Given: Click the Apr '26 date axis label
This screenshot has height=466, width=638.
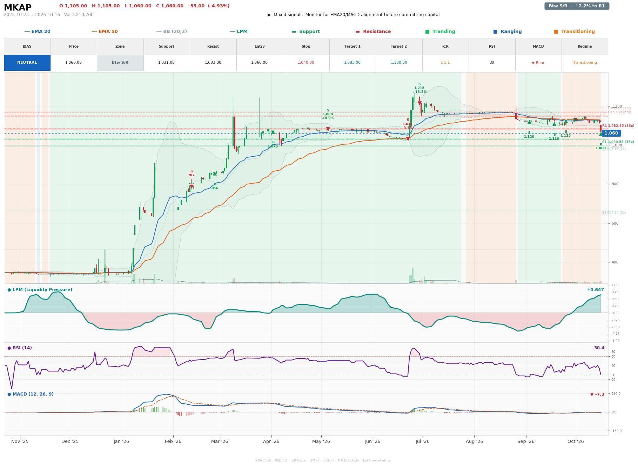Looking at the screenshot, I should pos(271,441).
